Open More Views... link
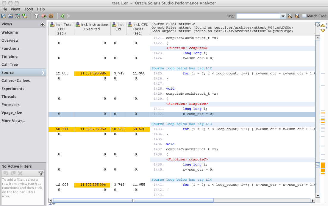This screenshot has width=328, height=206. (x=13, y=121)
